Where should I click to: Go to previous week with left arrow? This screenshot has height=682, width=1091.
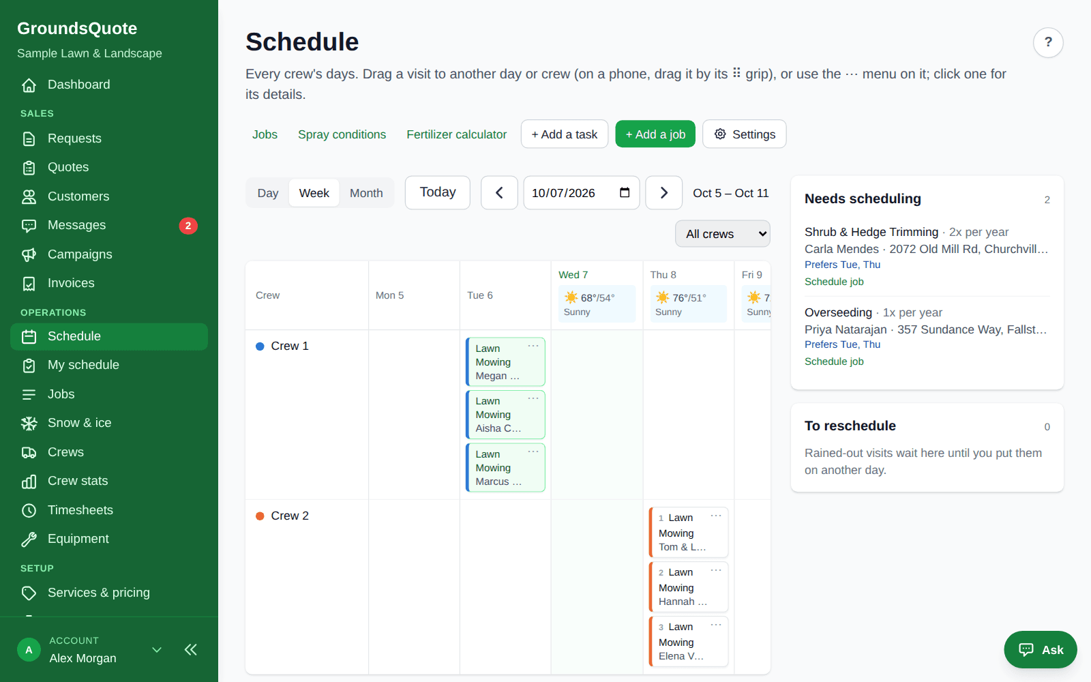point(499,193)
